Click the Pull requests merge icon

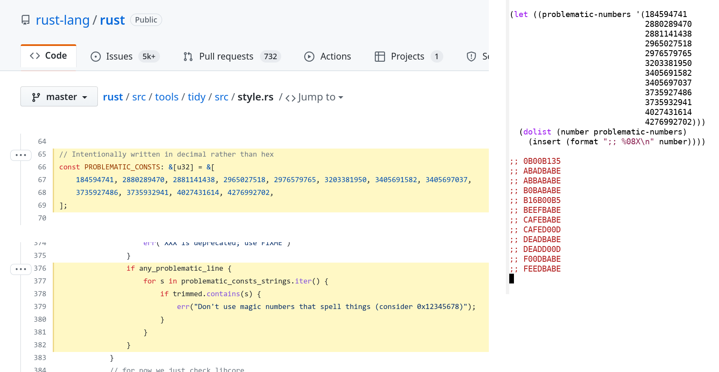coord(188,57)
